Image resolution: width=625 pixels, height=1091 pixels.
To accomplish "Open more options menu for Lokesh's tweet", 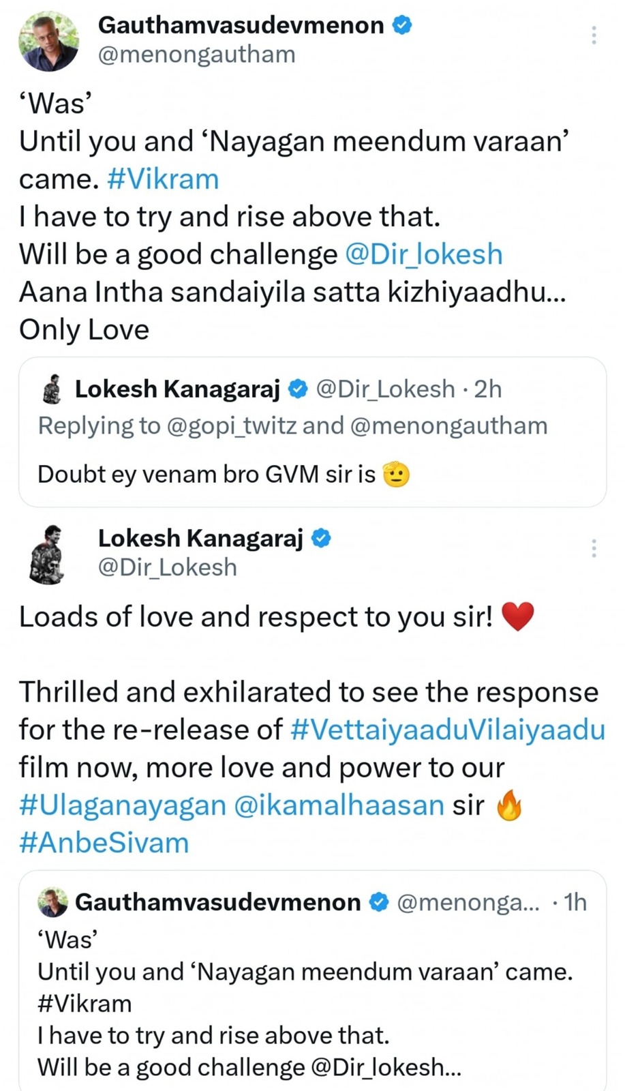I will click(594, 548).
